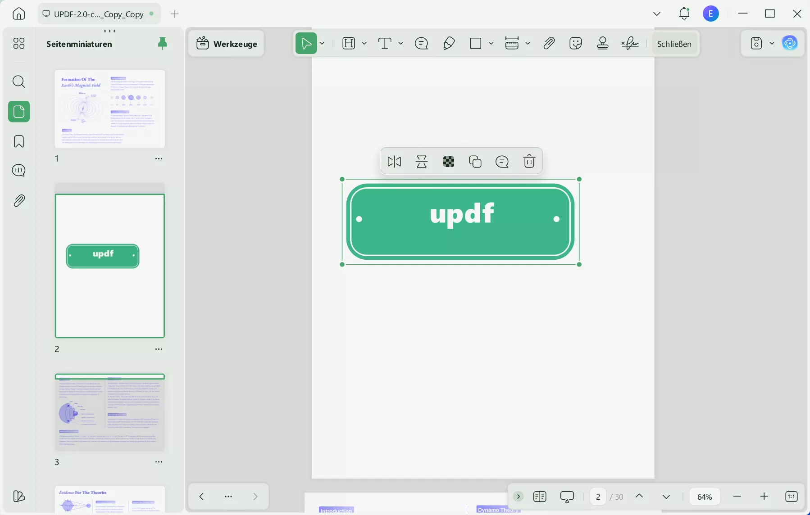Viewport: 810px width, 515px height.
Task: Expand the shape tool dropdown arrow
Action: 491,43
